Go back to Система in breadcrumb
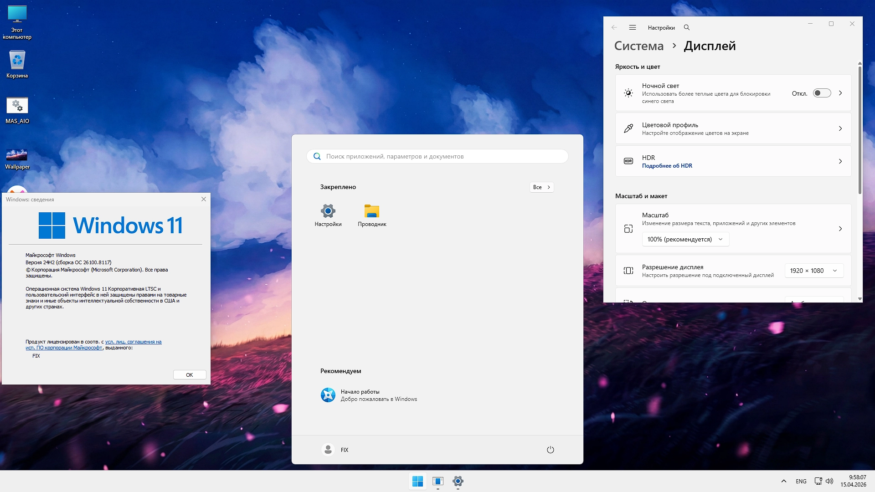Image resolution: width=875 pixels, height=492 pixels. (638, 46)
